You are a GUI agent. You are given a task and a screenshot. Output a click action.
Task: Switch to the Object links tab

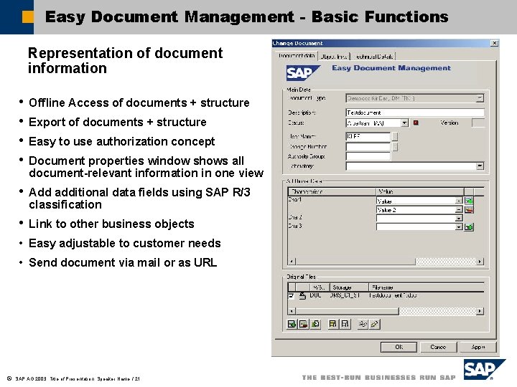pyautogui.click(x=334, y=57)
